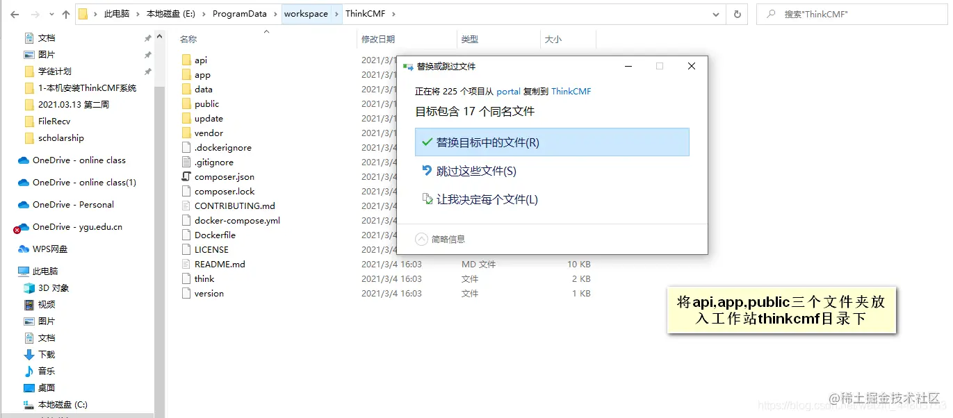Open 下载 icon in sidebar

pos(29,355)
